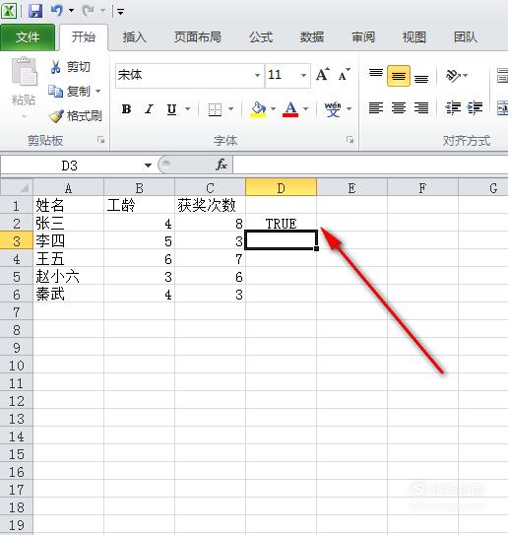Open Undo history dropdown arrow
The width and height of the screenshot is (508, 535).
click(71, 11)
